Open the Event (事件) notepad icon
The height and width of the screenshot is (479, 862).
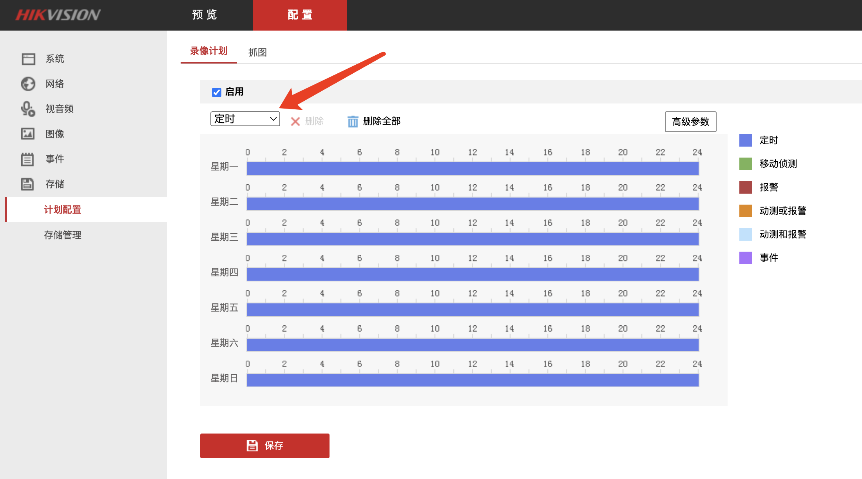(x=28, y=159)
